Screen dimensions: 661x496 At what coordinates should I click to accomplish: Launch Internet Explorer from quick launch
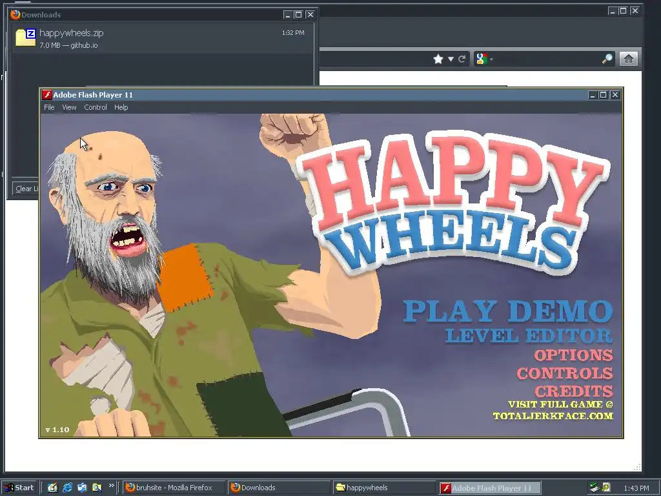tap(67, 488)
